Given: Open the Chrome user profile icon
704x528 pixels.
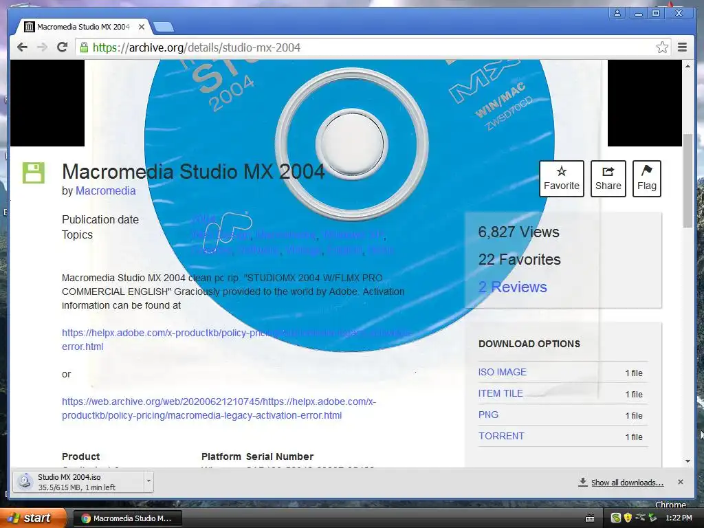Looking at the screenshot, I should tap(617, 14).
